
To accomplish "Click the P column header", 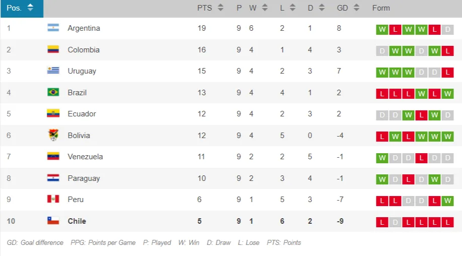I will coord(239,8).
